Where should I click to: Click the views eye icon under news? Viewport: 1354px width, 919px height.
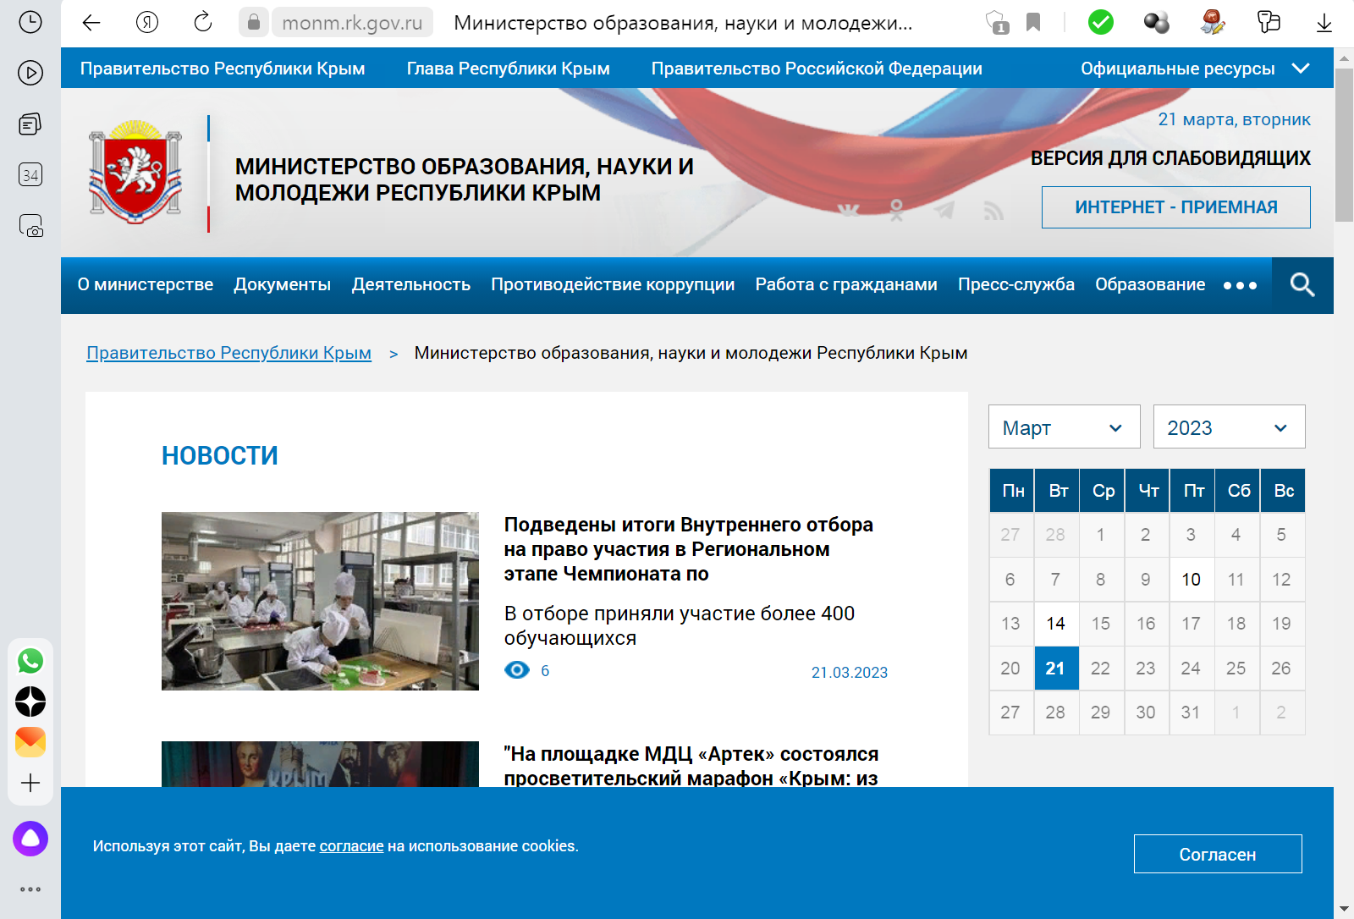pos(517,670)
